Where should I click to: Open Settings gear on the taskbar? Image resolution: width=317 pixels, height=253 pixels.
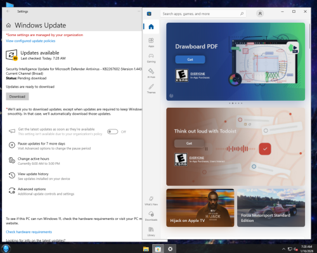(x=170, y=249)
